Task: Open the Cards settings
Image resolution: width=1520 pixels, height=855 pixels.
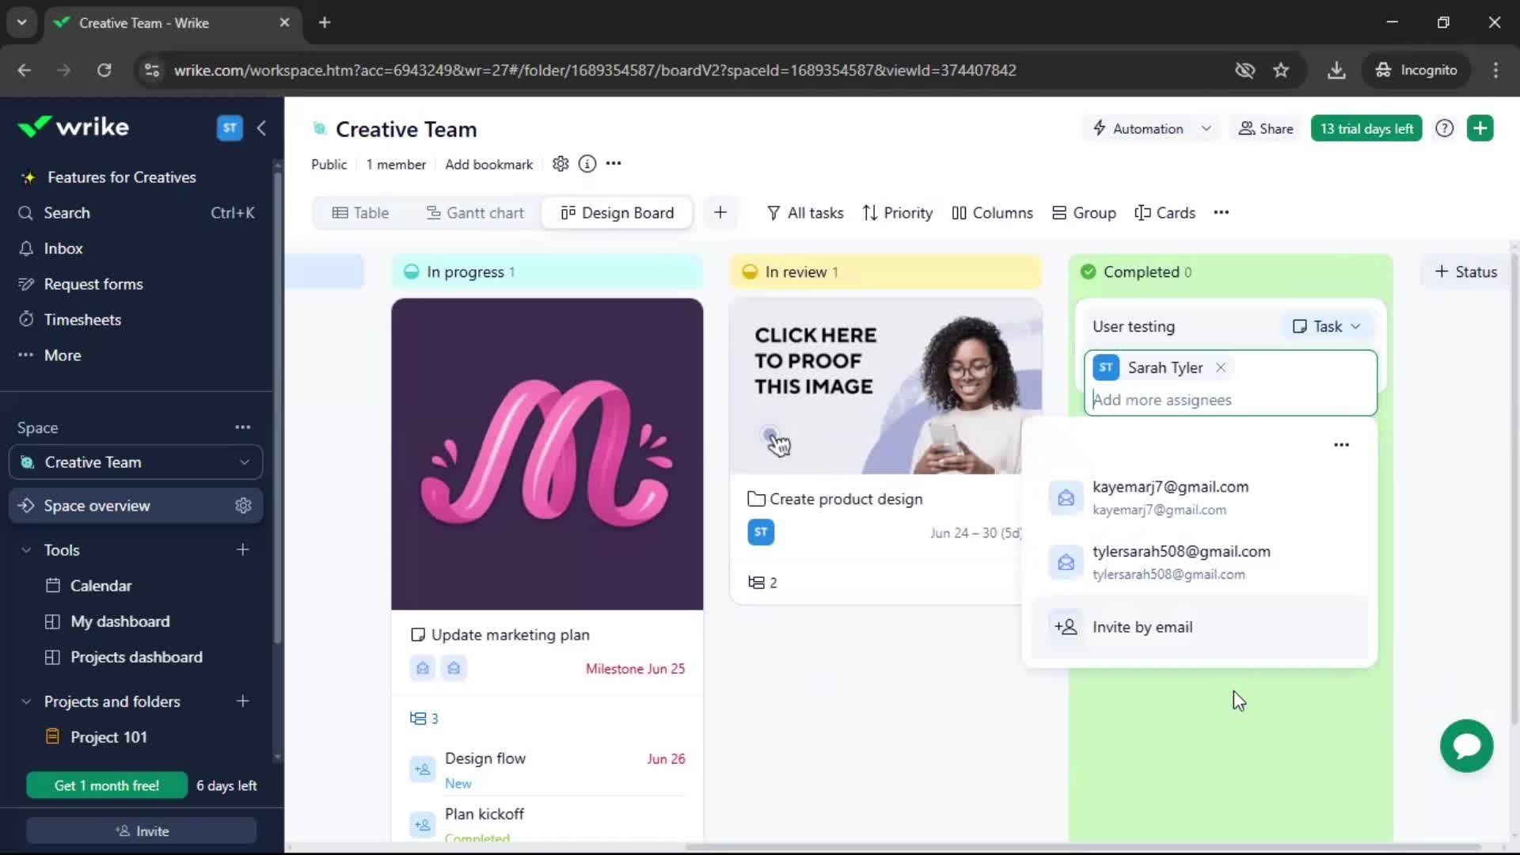Action: tap(1165, 213)
